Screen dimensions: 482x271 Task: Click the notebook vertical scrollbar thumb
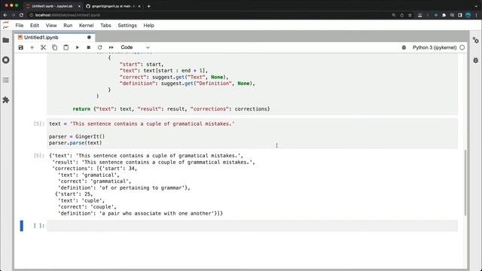465,183
